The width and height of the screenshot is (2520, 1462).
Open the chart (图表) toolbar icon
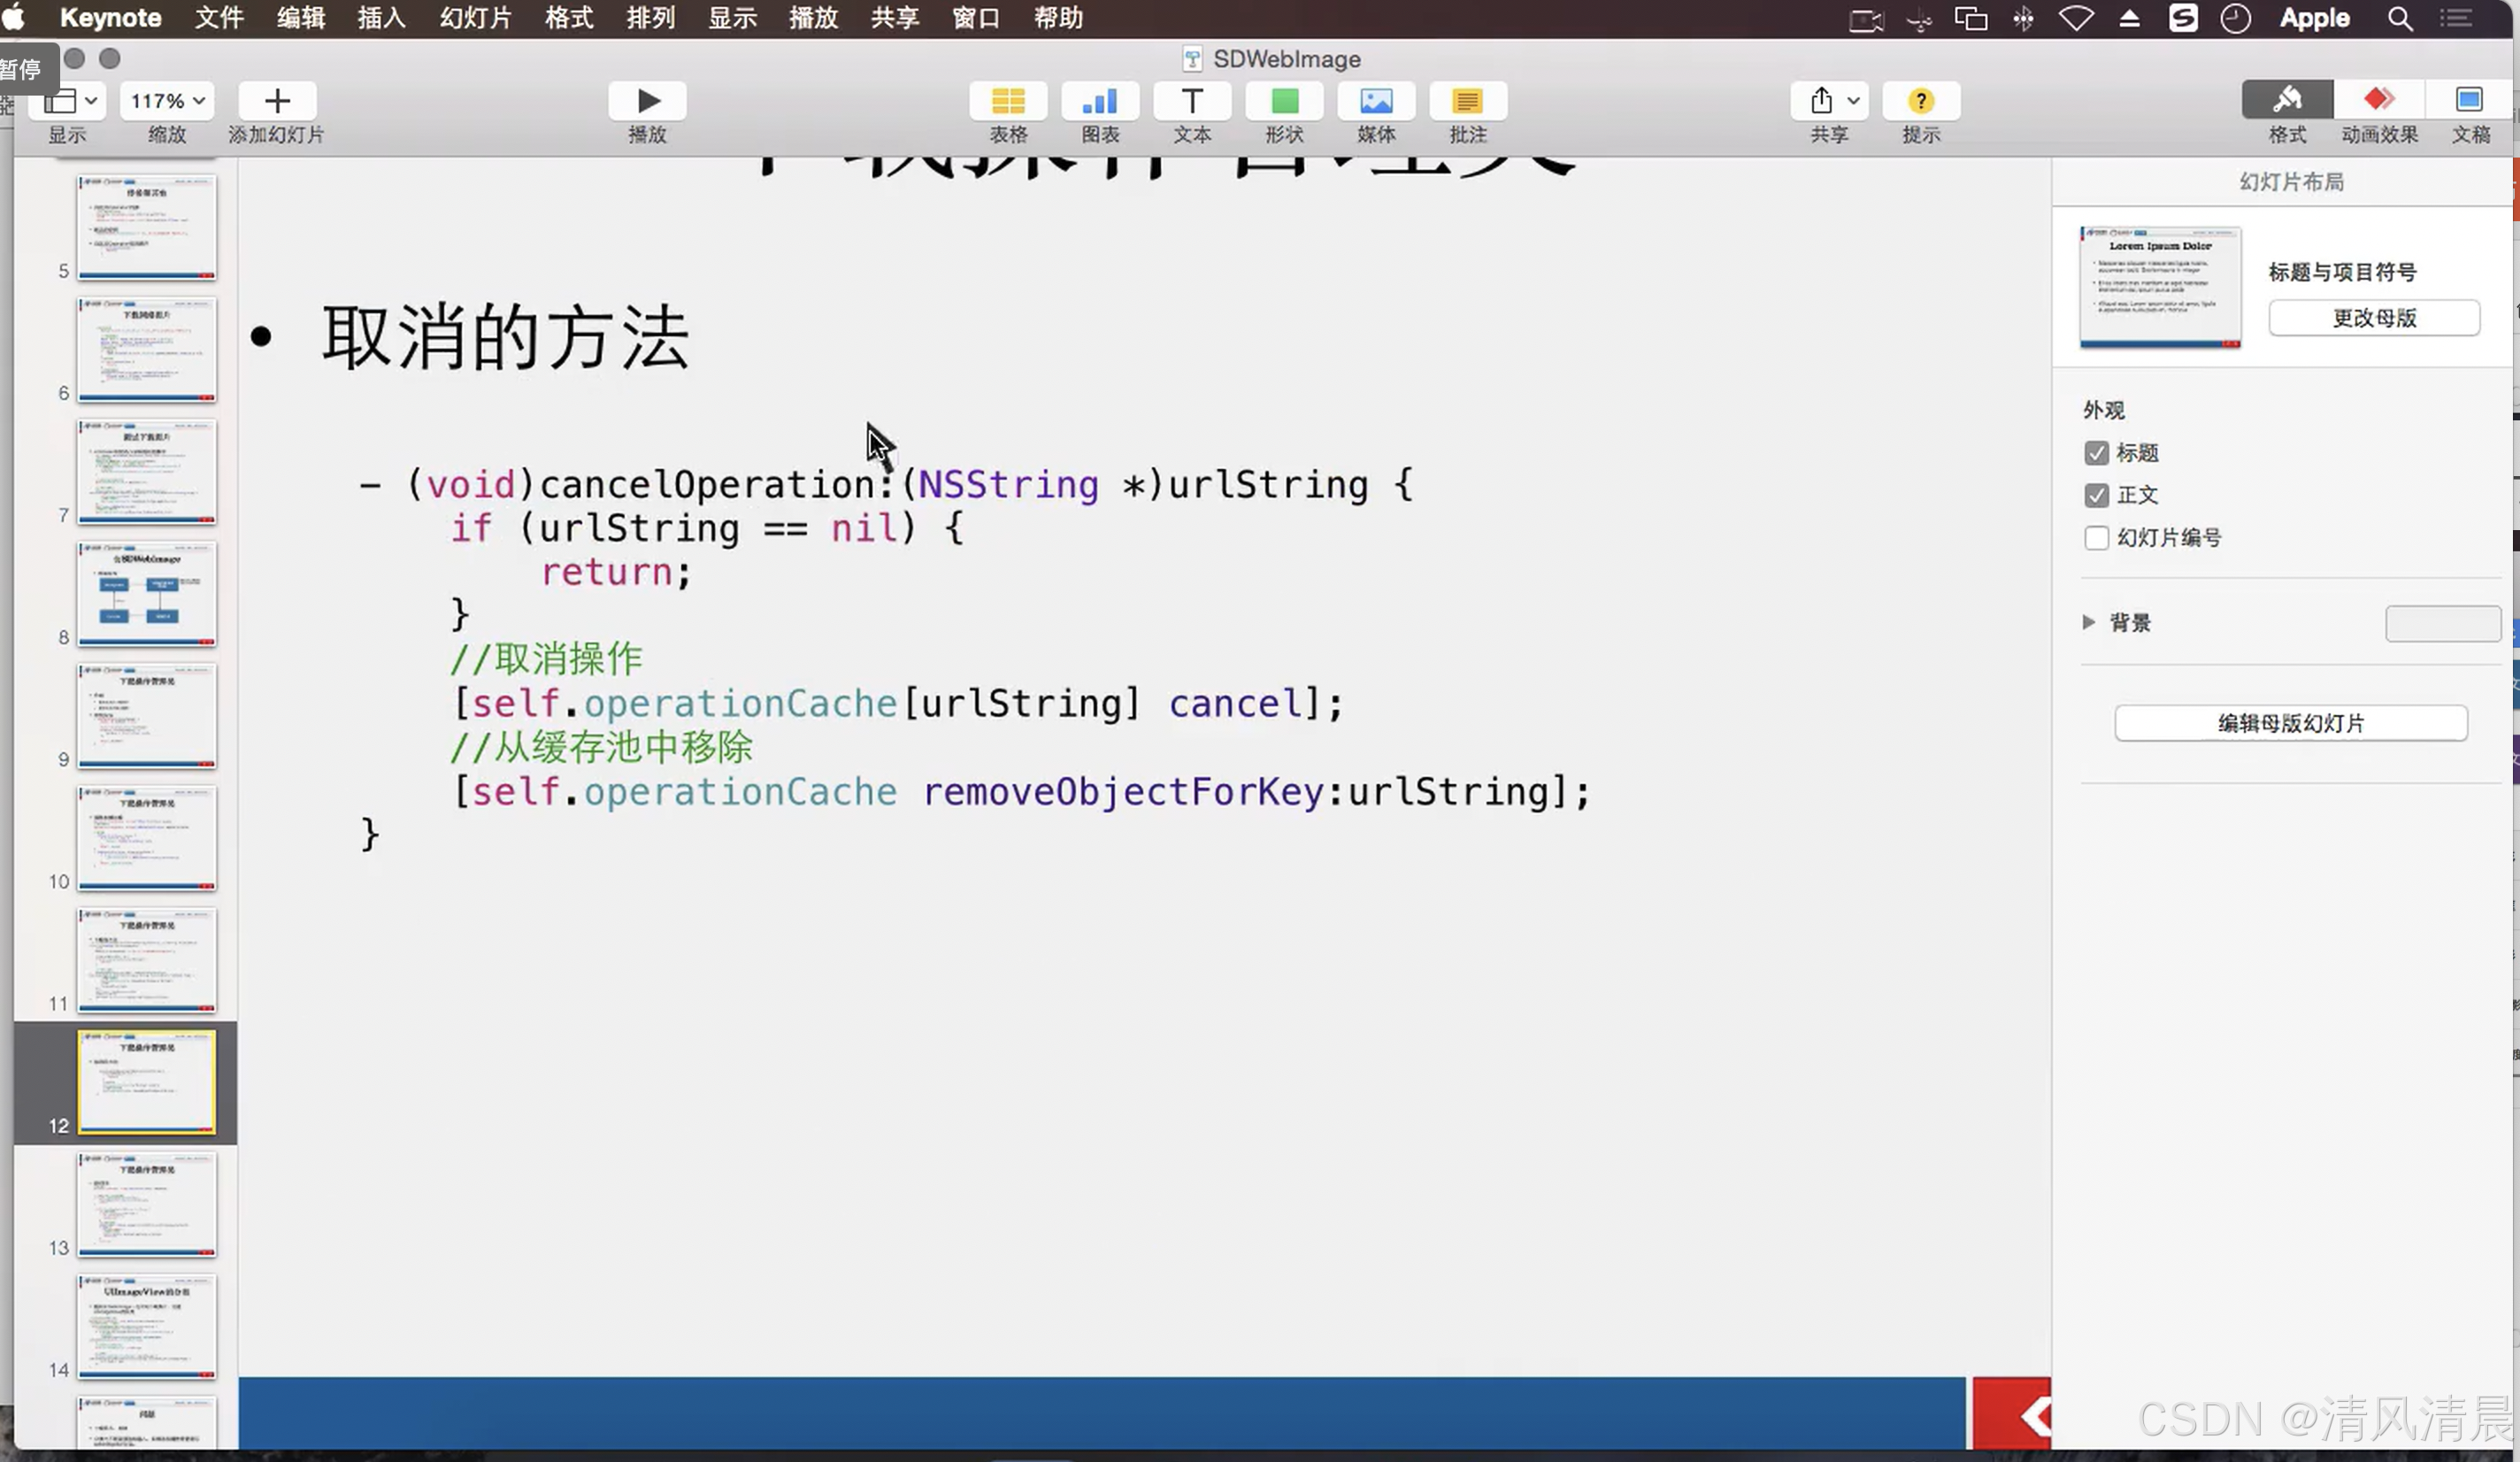(x=1099, y=101)
